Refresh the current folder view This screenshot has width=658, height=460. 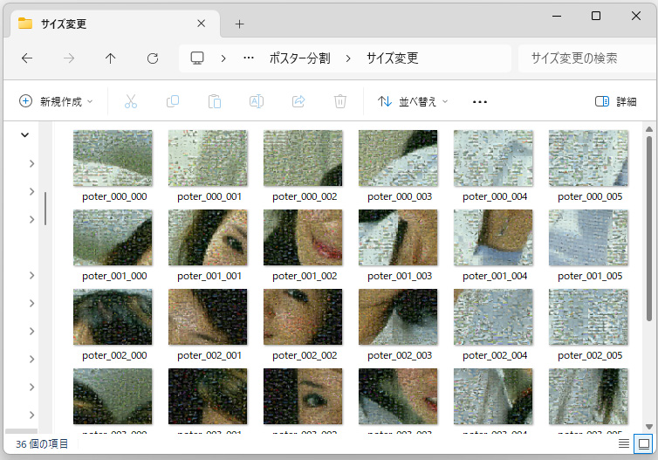pos(153,58)
